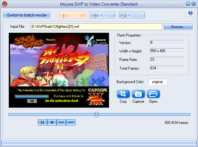
Task: Stop the Flash preview playback
Action: point(52,122)
